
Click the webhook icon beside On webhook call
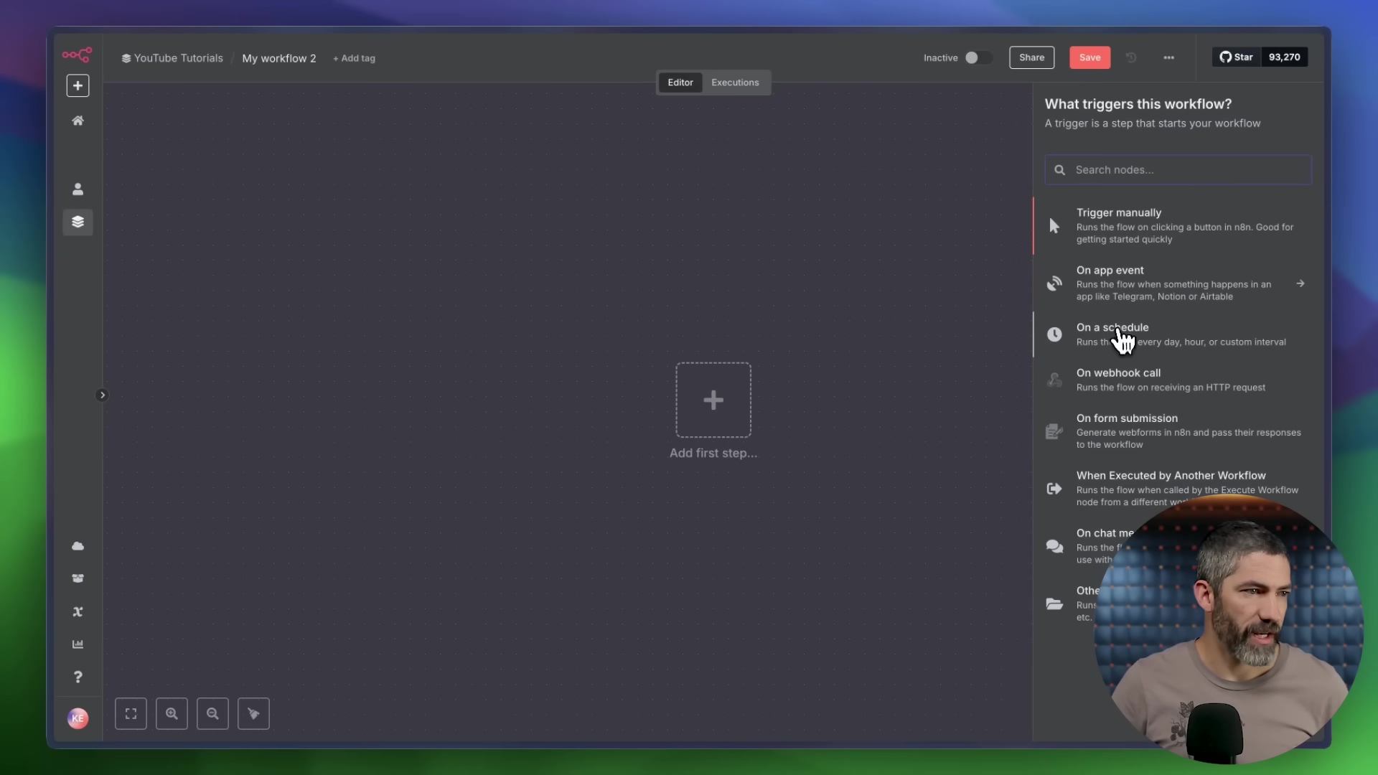1054,380
